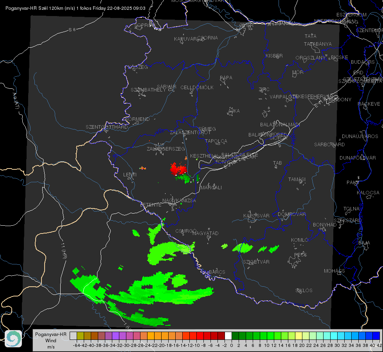Select the TAB city label
The width and height of the screenshot is (383, 352).
tap(277, 163)
